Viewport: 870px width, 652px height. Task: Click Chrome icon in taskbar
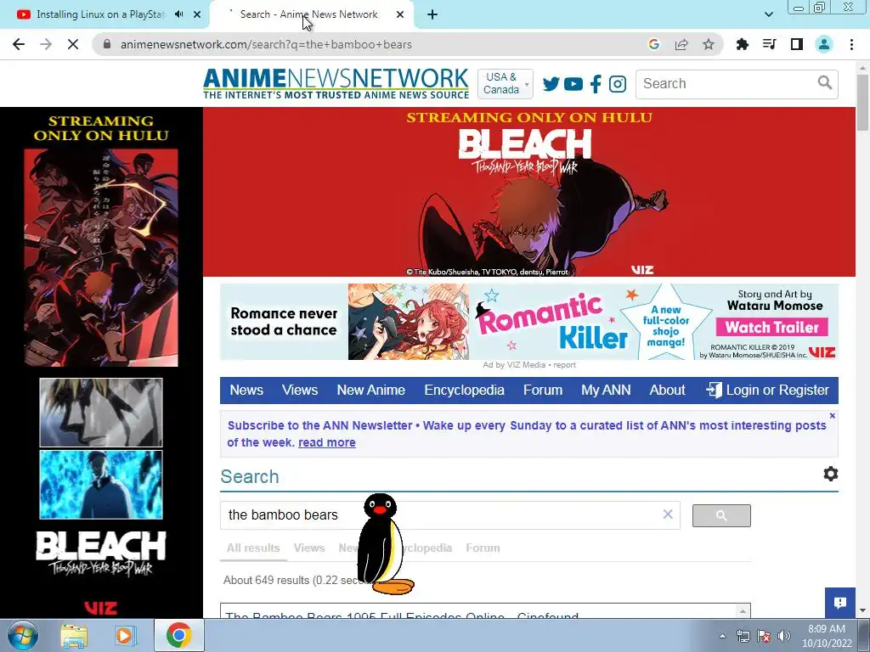pyautogui.click(x=178, y=635)
